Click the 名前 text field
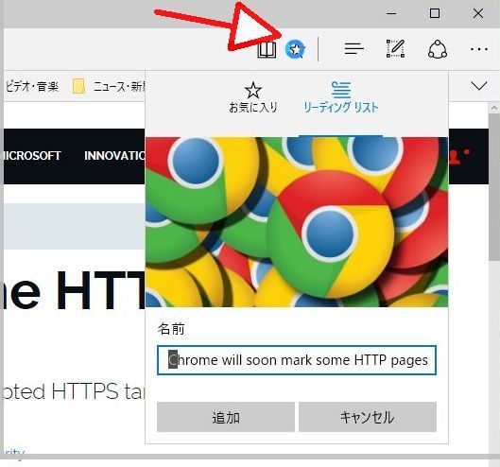 click(x=297, y=360)
